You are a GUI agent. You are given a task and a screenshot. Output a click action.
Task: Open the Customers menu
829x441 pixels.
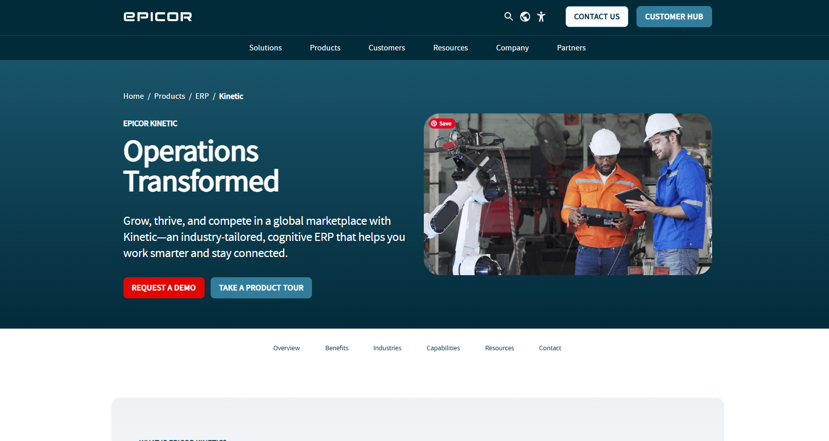(x=387, y=48)
